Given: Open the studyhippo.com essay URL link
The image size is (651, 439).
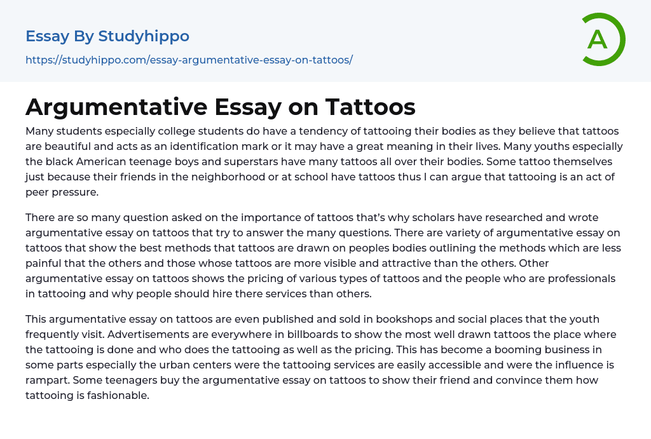Looking at the screenshot, I should [189, 60].
